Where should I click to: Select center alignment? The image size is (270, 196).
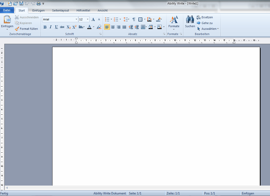(x=113, y=27)
